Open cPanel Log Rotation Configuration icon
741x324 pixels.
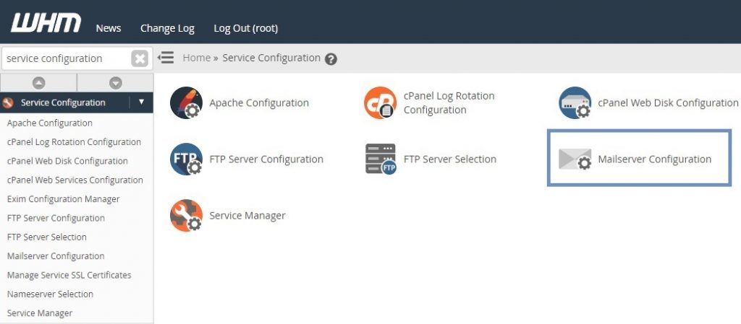coord(380,103)
